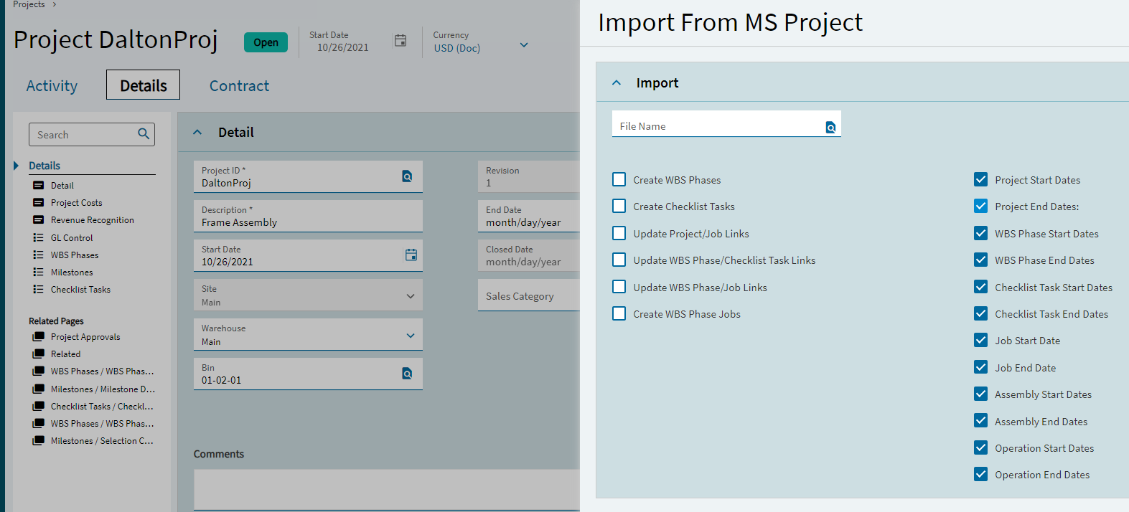Go to Revenue Recognition section
Screen dimensions: 1129x512
point(92,220)
